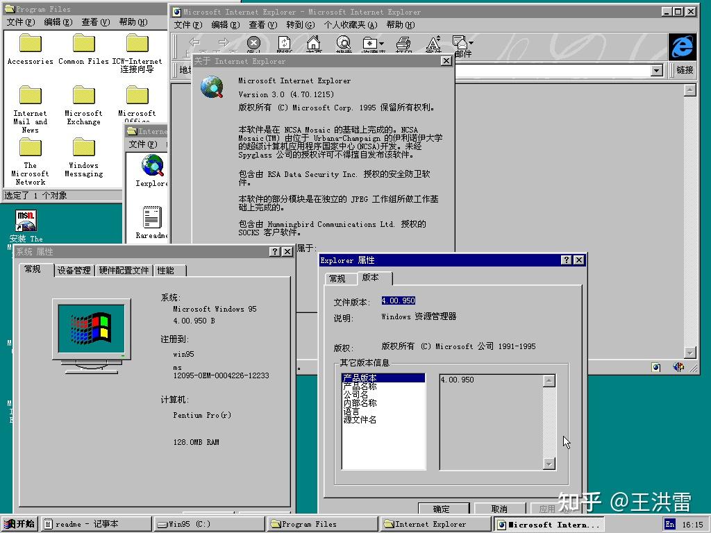Click the Fonts icon in IE toolbar
711x533 pixels.
pyautogui.click(x=432, y=43)
